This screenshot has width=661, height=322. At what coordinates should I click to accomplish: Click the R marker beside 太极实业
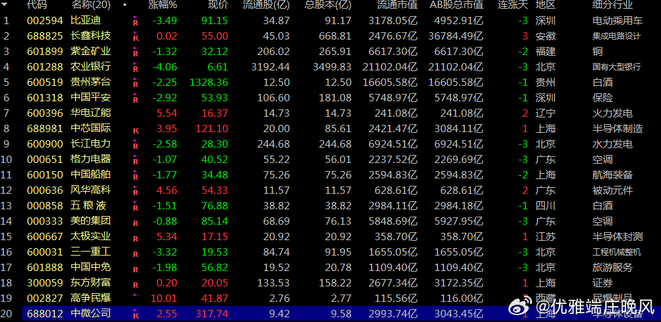136,239
